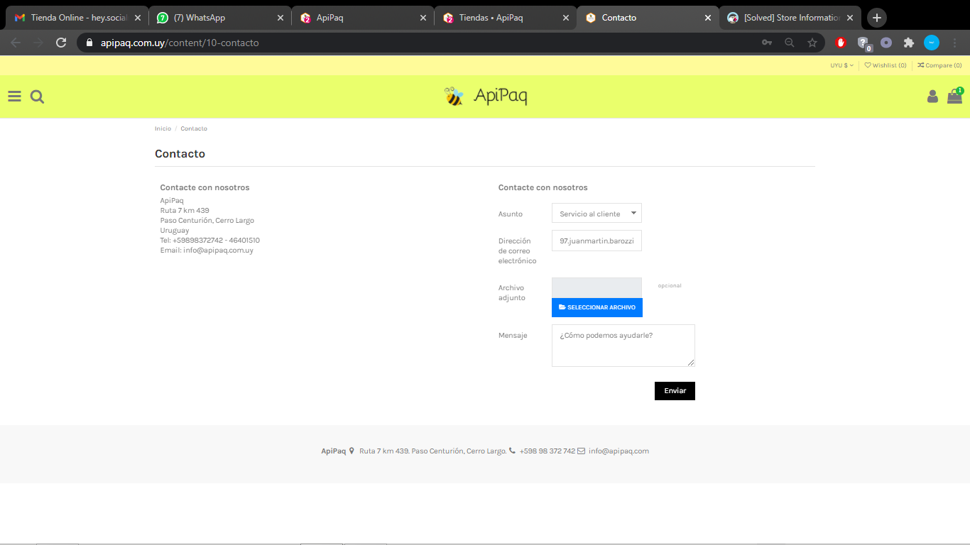
Task: Bookmark this page with the star icon
Action: click(x=812, y=43)
